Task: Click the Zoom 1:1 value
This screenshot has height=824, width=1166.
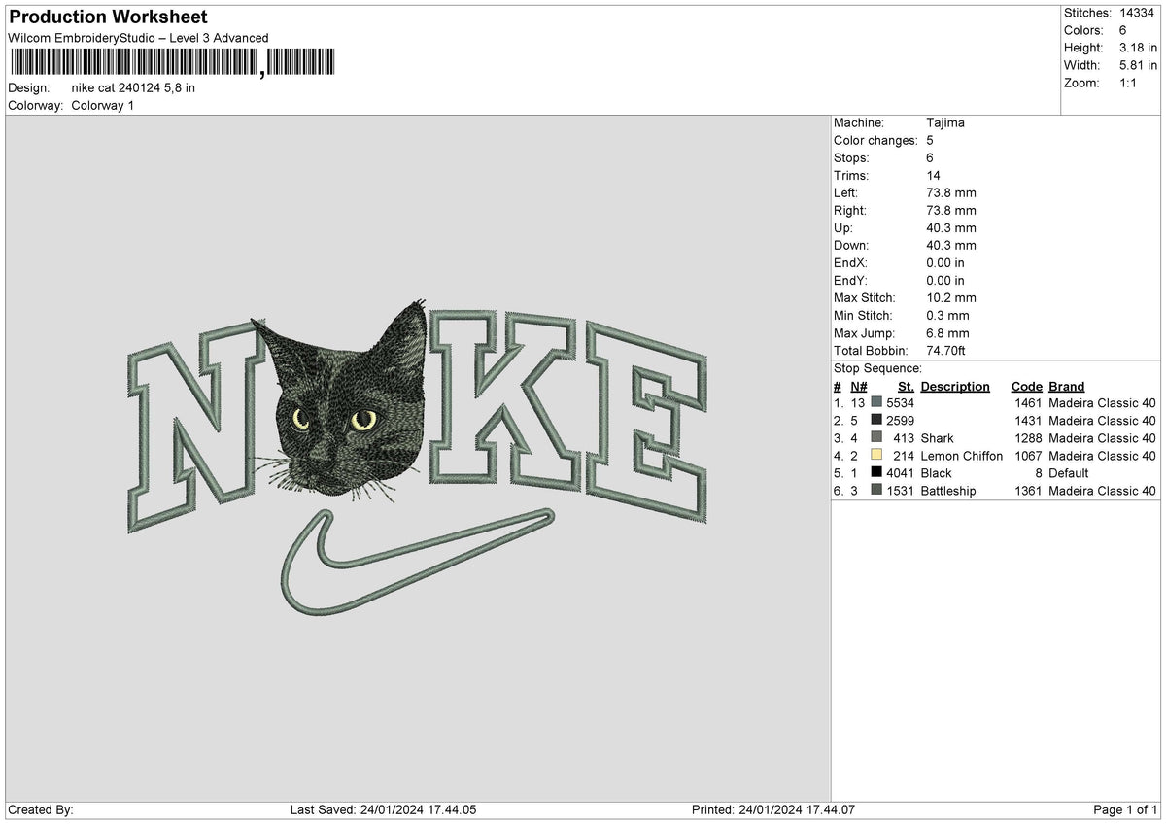Action: pos(1130,83)
